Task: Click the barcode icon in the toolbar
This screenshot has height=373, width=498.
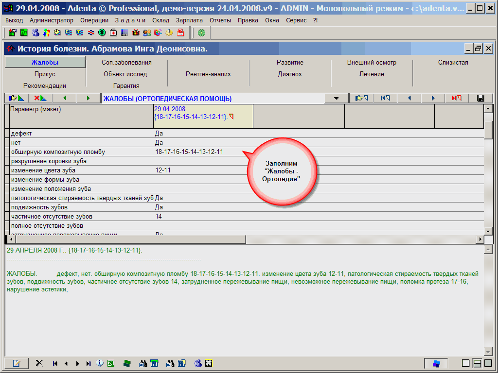Action: (124, 33)
